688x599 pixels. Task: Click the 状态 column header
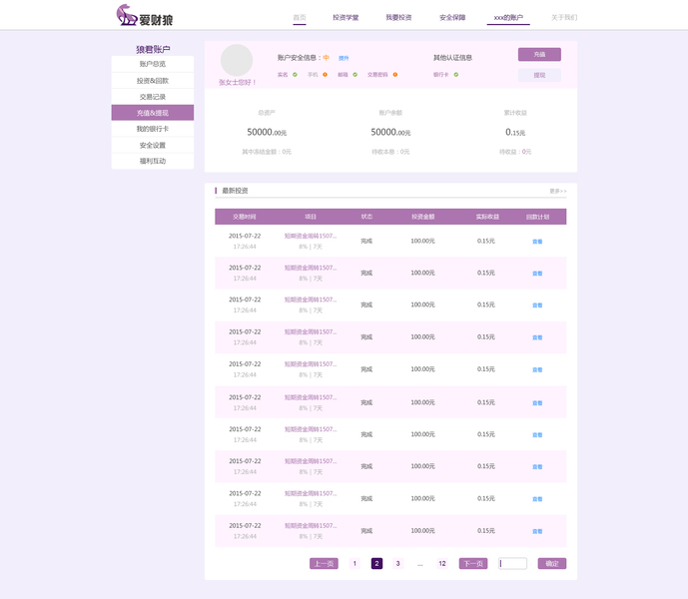(x=366, y=217)
